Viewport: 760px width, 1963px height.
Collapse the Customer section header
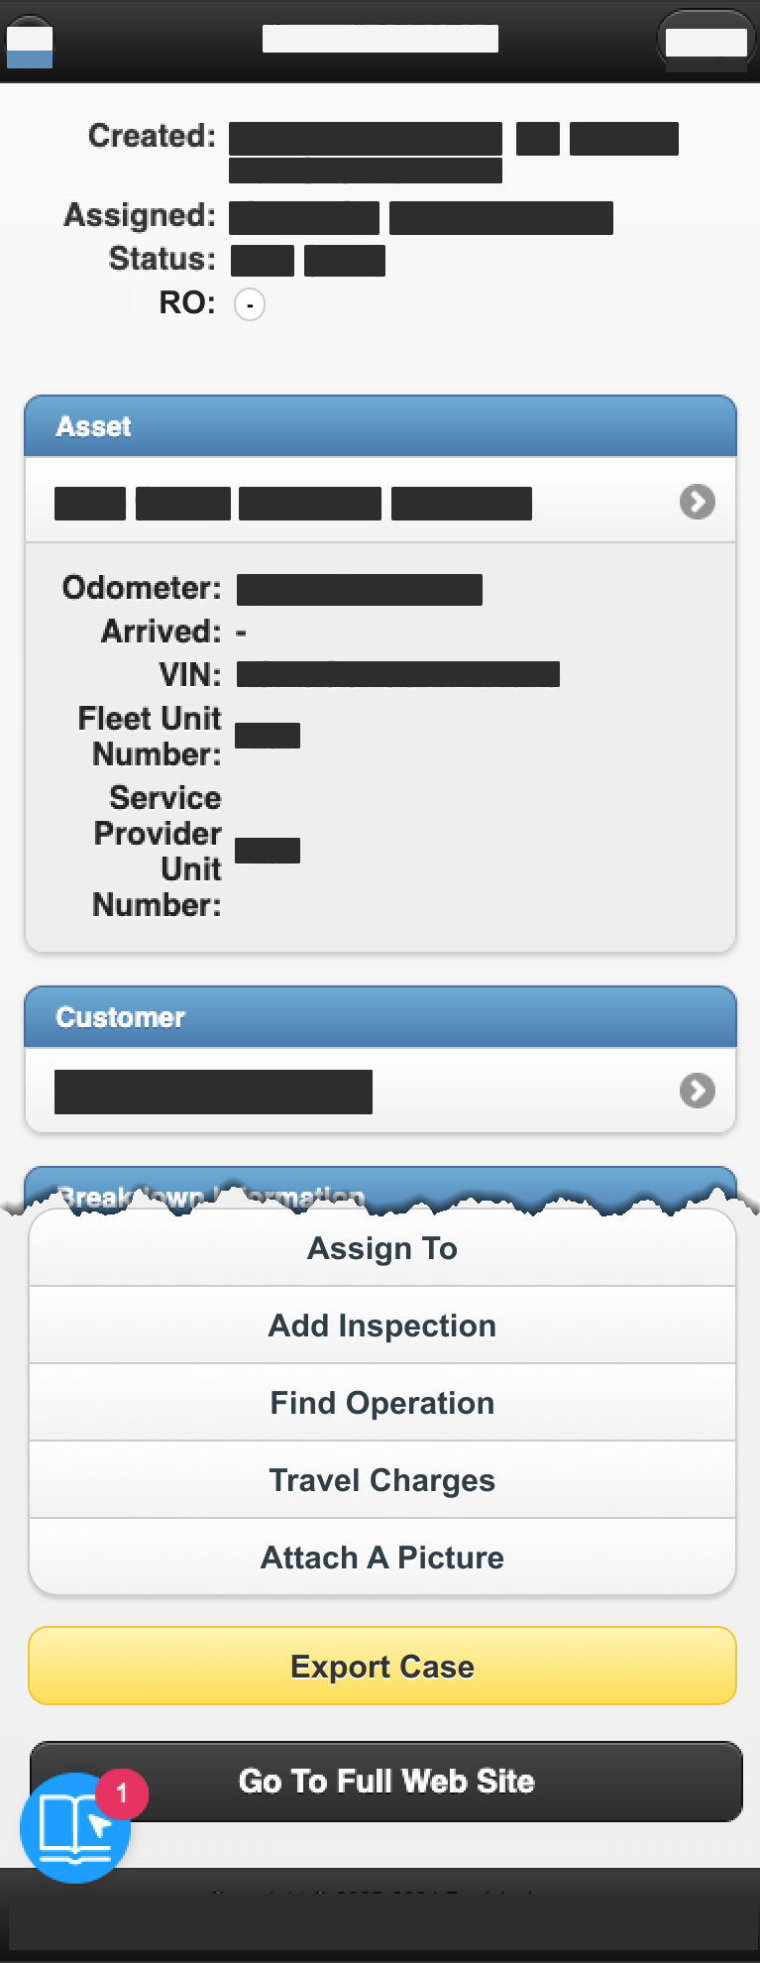380,1017
